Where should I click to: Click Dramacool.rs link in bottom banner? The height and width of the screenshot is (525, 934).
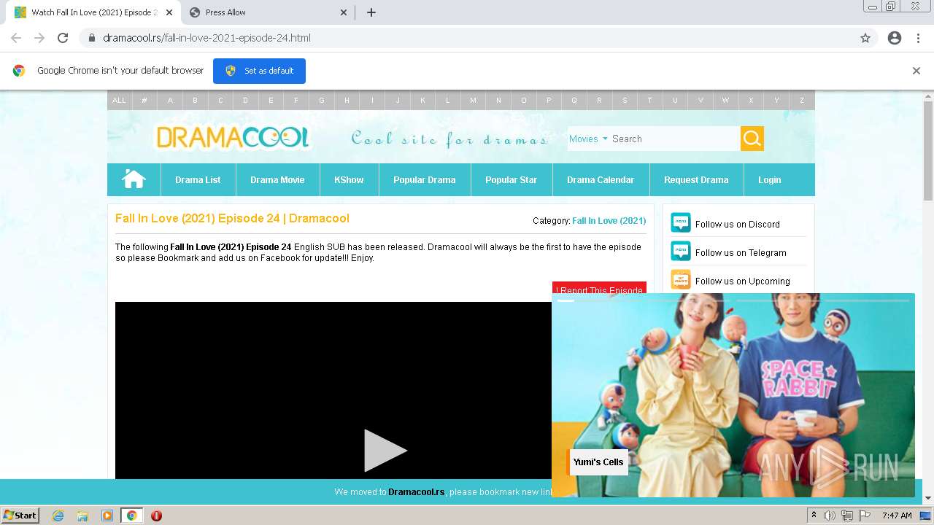(416, 492)
